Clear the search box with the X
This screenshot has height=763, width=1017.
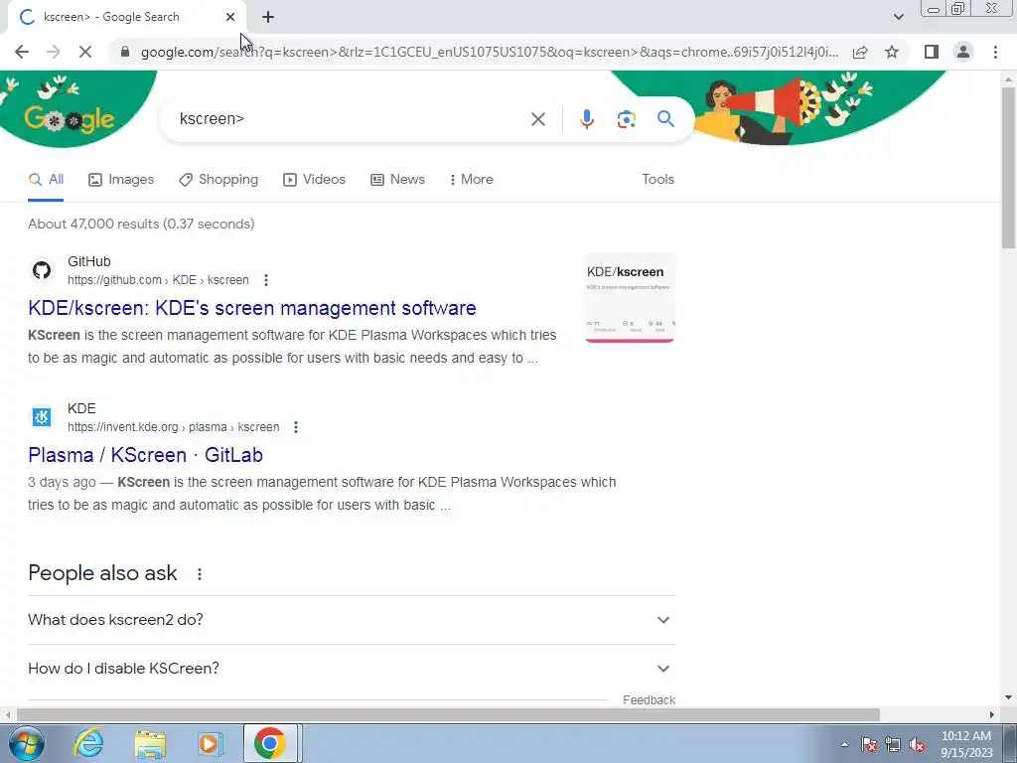pyautogui.click(x=537, y=119)
